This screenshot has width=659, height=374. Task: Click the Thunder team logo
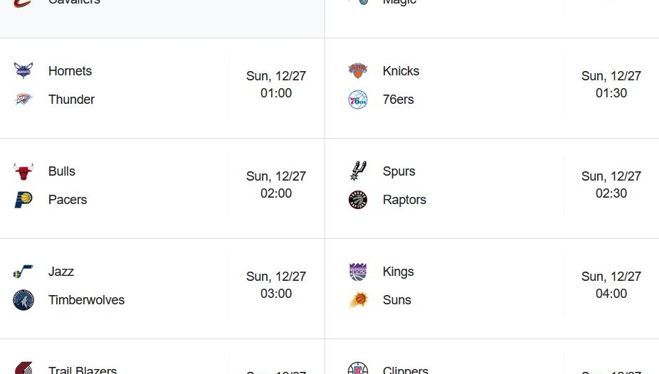pyautogui.click(x=23, y=100)
